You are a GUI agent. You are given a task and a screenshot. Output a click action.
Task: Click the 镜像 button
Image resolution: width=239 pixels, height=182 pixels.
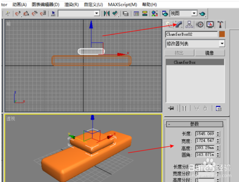210,53
